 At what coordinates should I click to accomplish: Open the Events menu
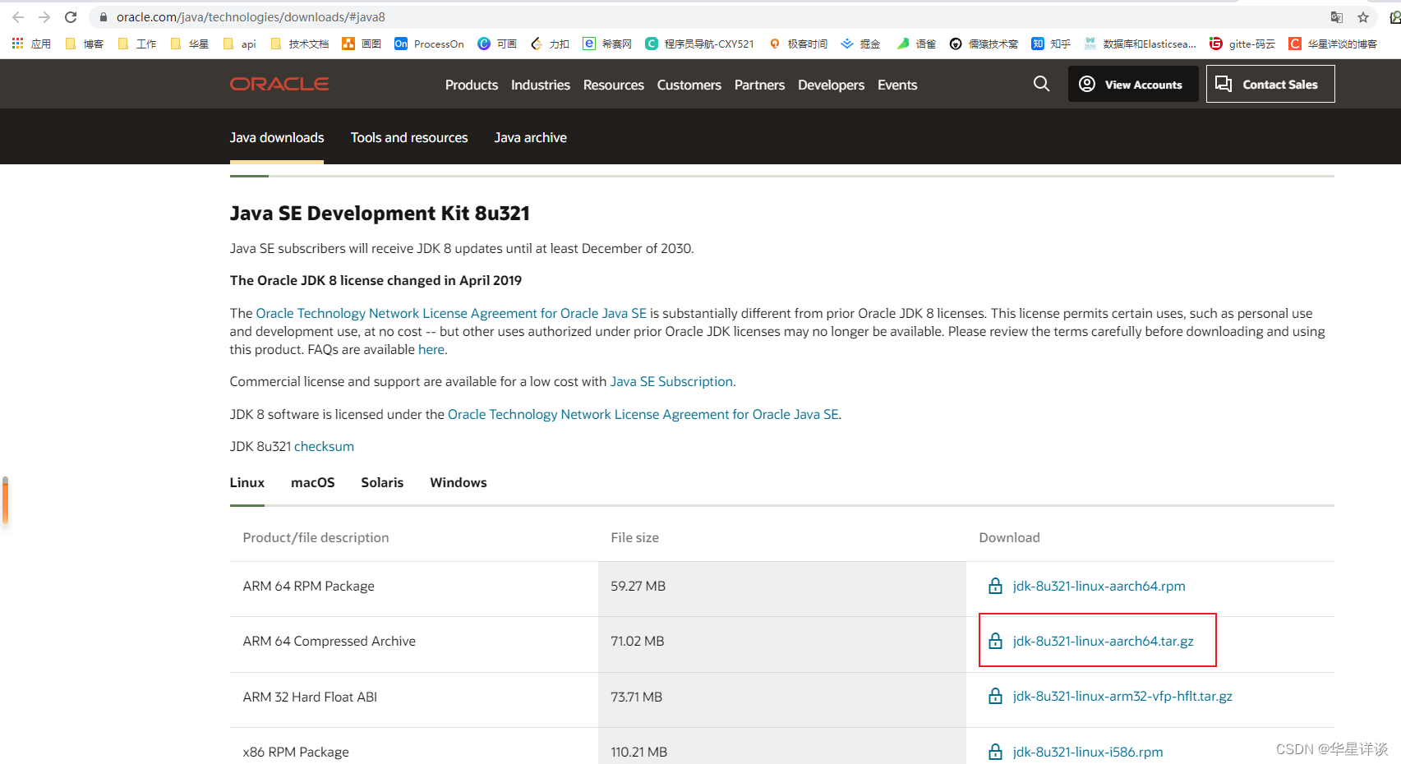click(x=897, y=85)
